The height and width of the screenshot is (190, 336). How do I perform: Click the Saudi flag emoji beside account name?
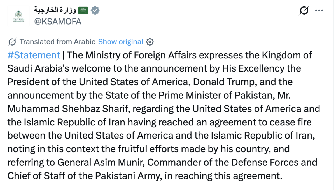click(x=83, y=11)
